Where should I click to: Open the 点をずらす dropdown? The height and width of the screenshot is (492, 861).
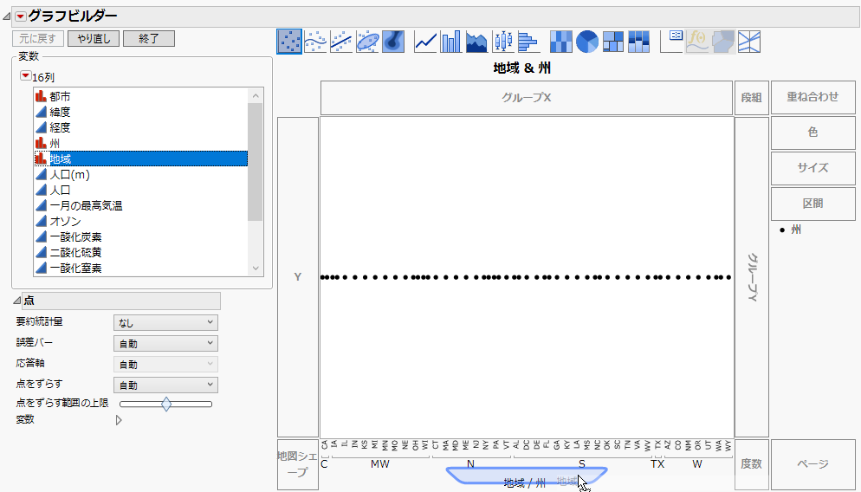(x=165, y=385)
